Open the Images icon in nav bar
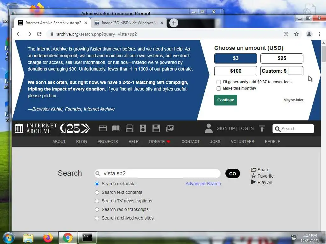 [x=170, y=128]
